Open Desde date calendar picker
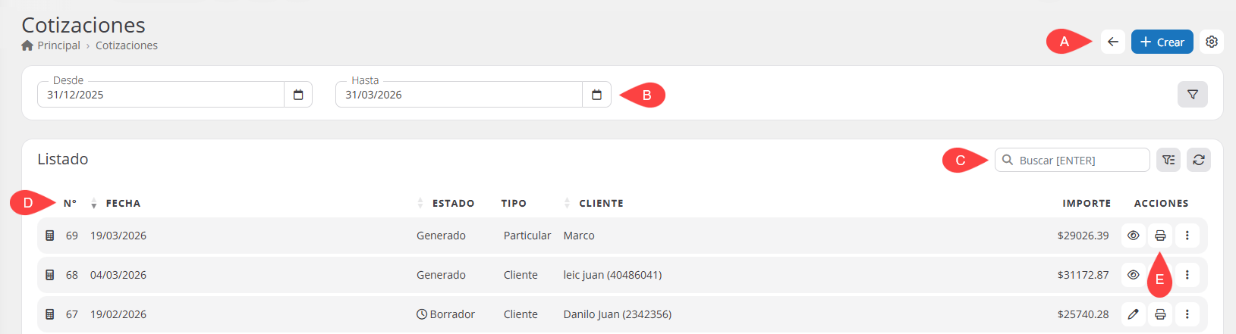This screenshot has width=1236, height=334. click(298, 95)
